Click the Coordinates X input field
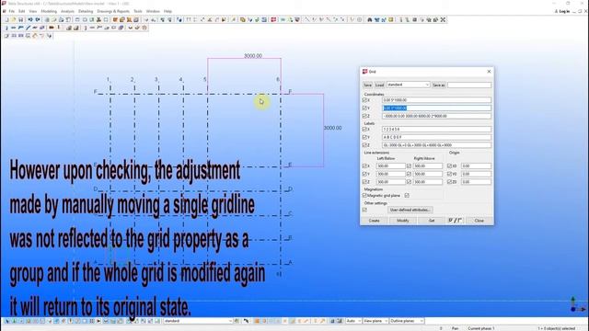Screen dimensions: 589x331 tap(436, 100)
